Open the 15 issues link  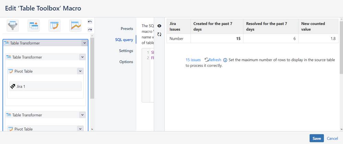(193, 60)
